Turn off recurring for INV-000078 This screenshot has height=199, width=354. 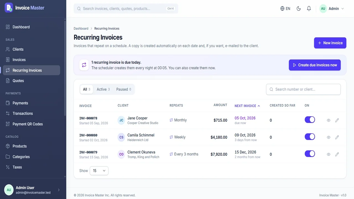click(x=310, y=120)
